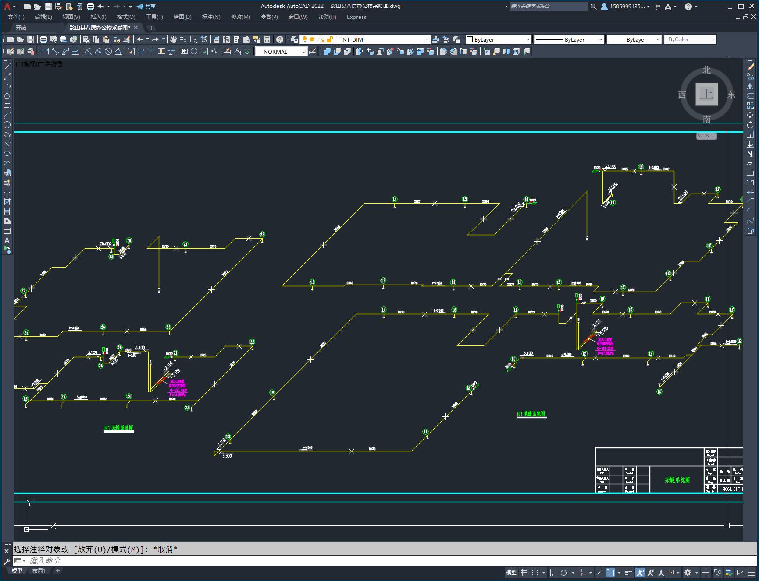
Task: Activate the Move tool in modify toolbar
Action: pos(750,115)
